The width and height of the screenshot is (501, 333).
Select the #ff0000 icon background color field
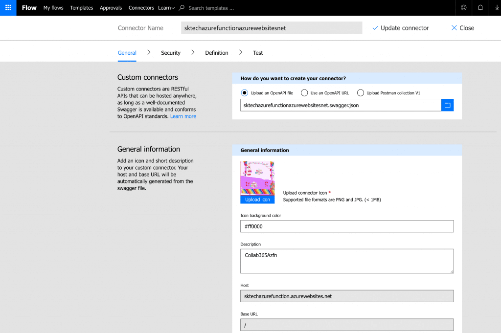click(346, 226)
